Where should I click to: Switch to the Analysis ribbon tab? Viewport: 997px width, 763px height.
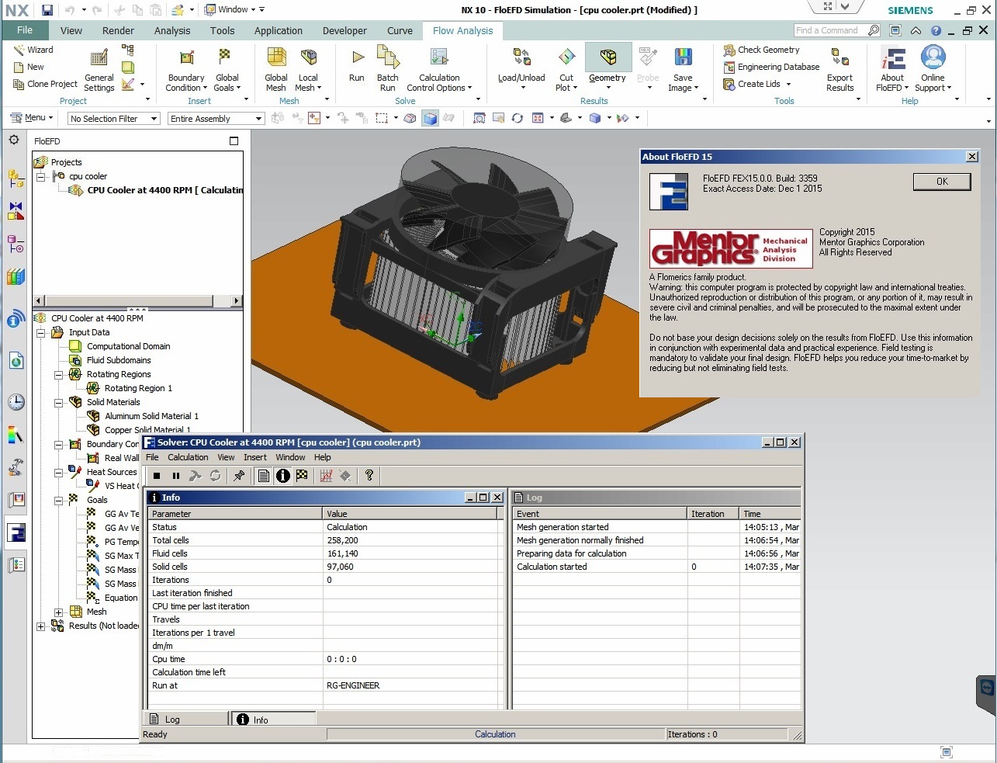[x=172, y=31]
